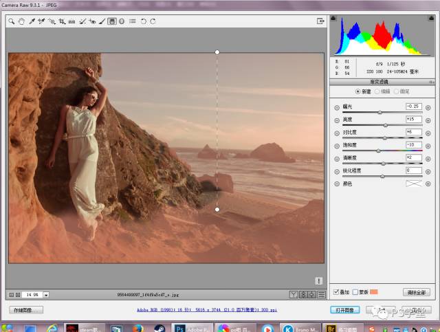
Task: Select the Hand tool
Action: (x=21, y=22)
